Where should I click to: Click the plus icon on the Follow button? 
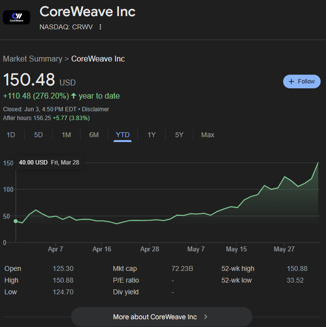click(x=291, y=82)
